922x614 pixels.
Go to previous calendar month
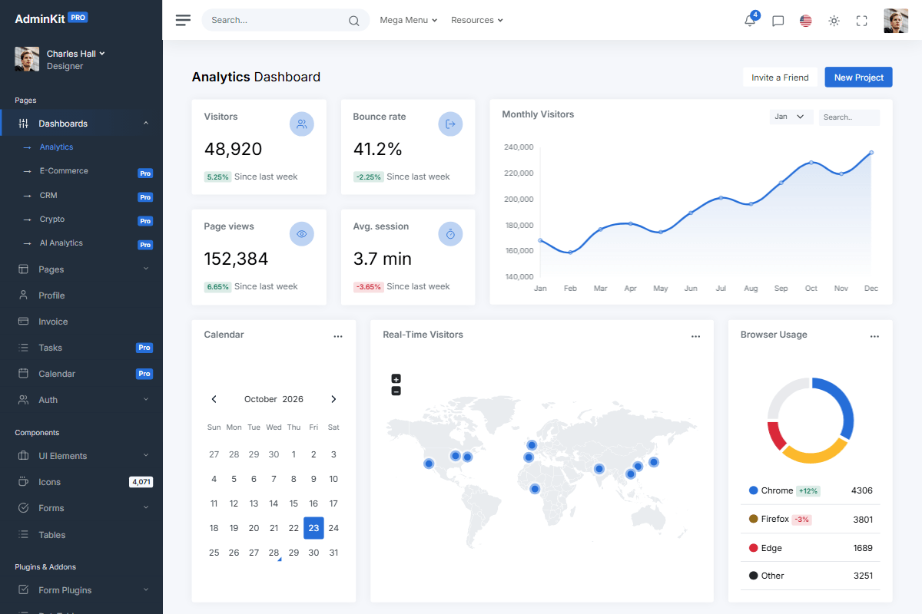click(x=214, y=399)
